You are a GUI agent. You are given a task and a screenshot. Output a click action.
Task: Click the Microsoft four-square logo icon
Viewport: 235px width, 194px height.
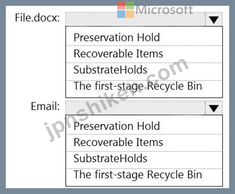point(126,10)
